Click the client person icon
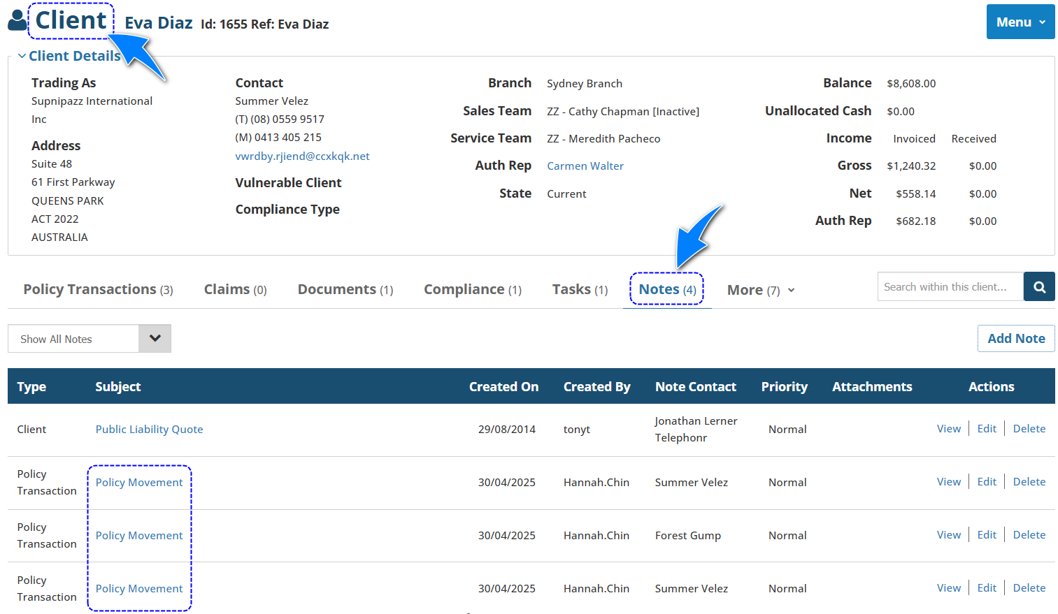Image resolution: width=1058 pixels, height=614 pixels. coord(17,21)
